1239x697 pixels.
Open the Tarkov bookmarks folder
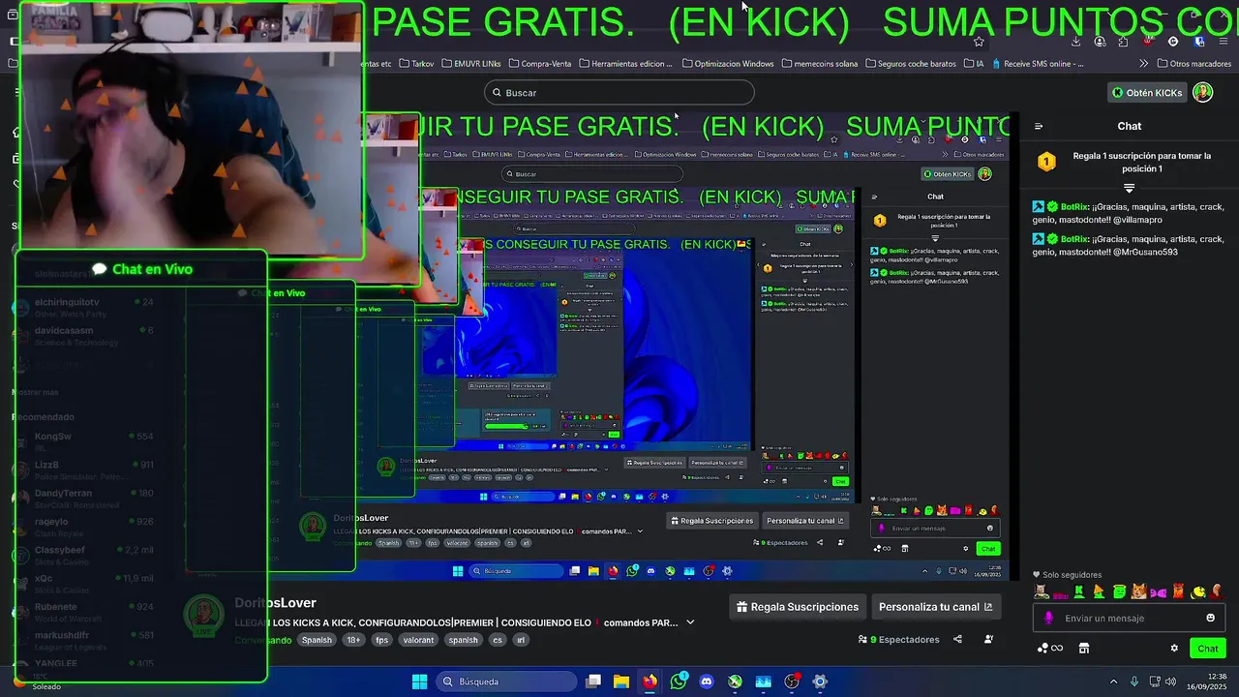[x=416, y=64]
